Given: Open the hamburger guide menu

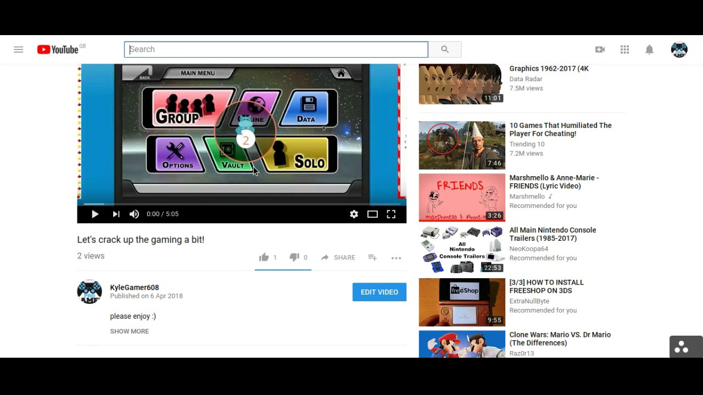Looking at the screenshot, I should tap(19, 49).
